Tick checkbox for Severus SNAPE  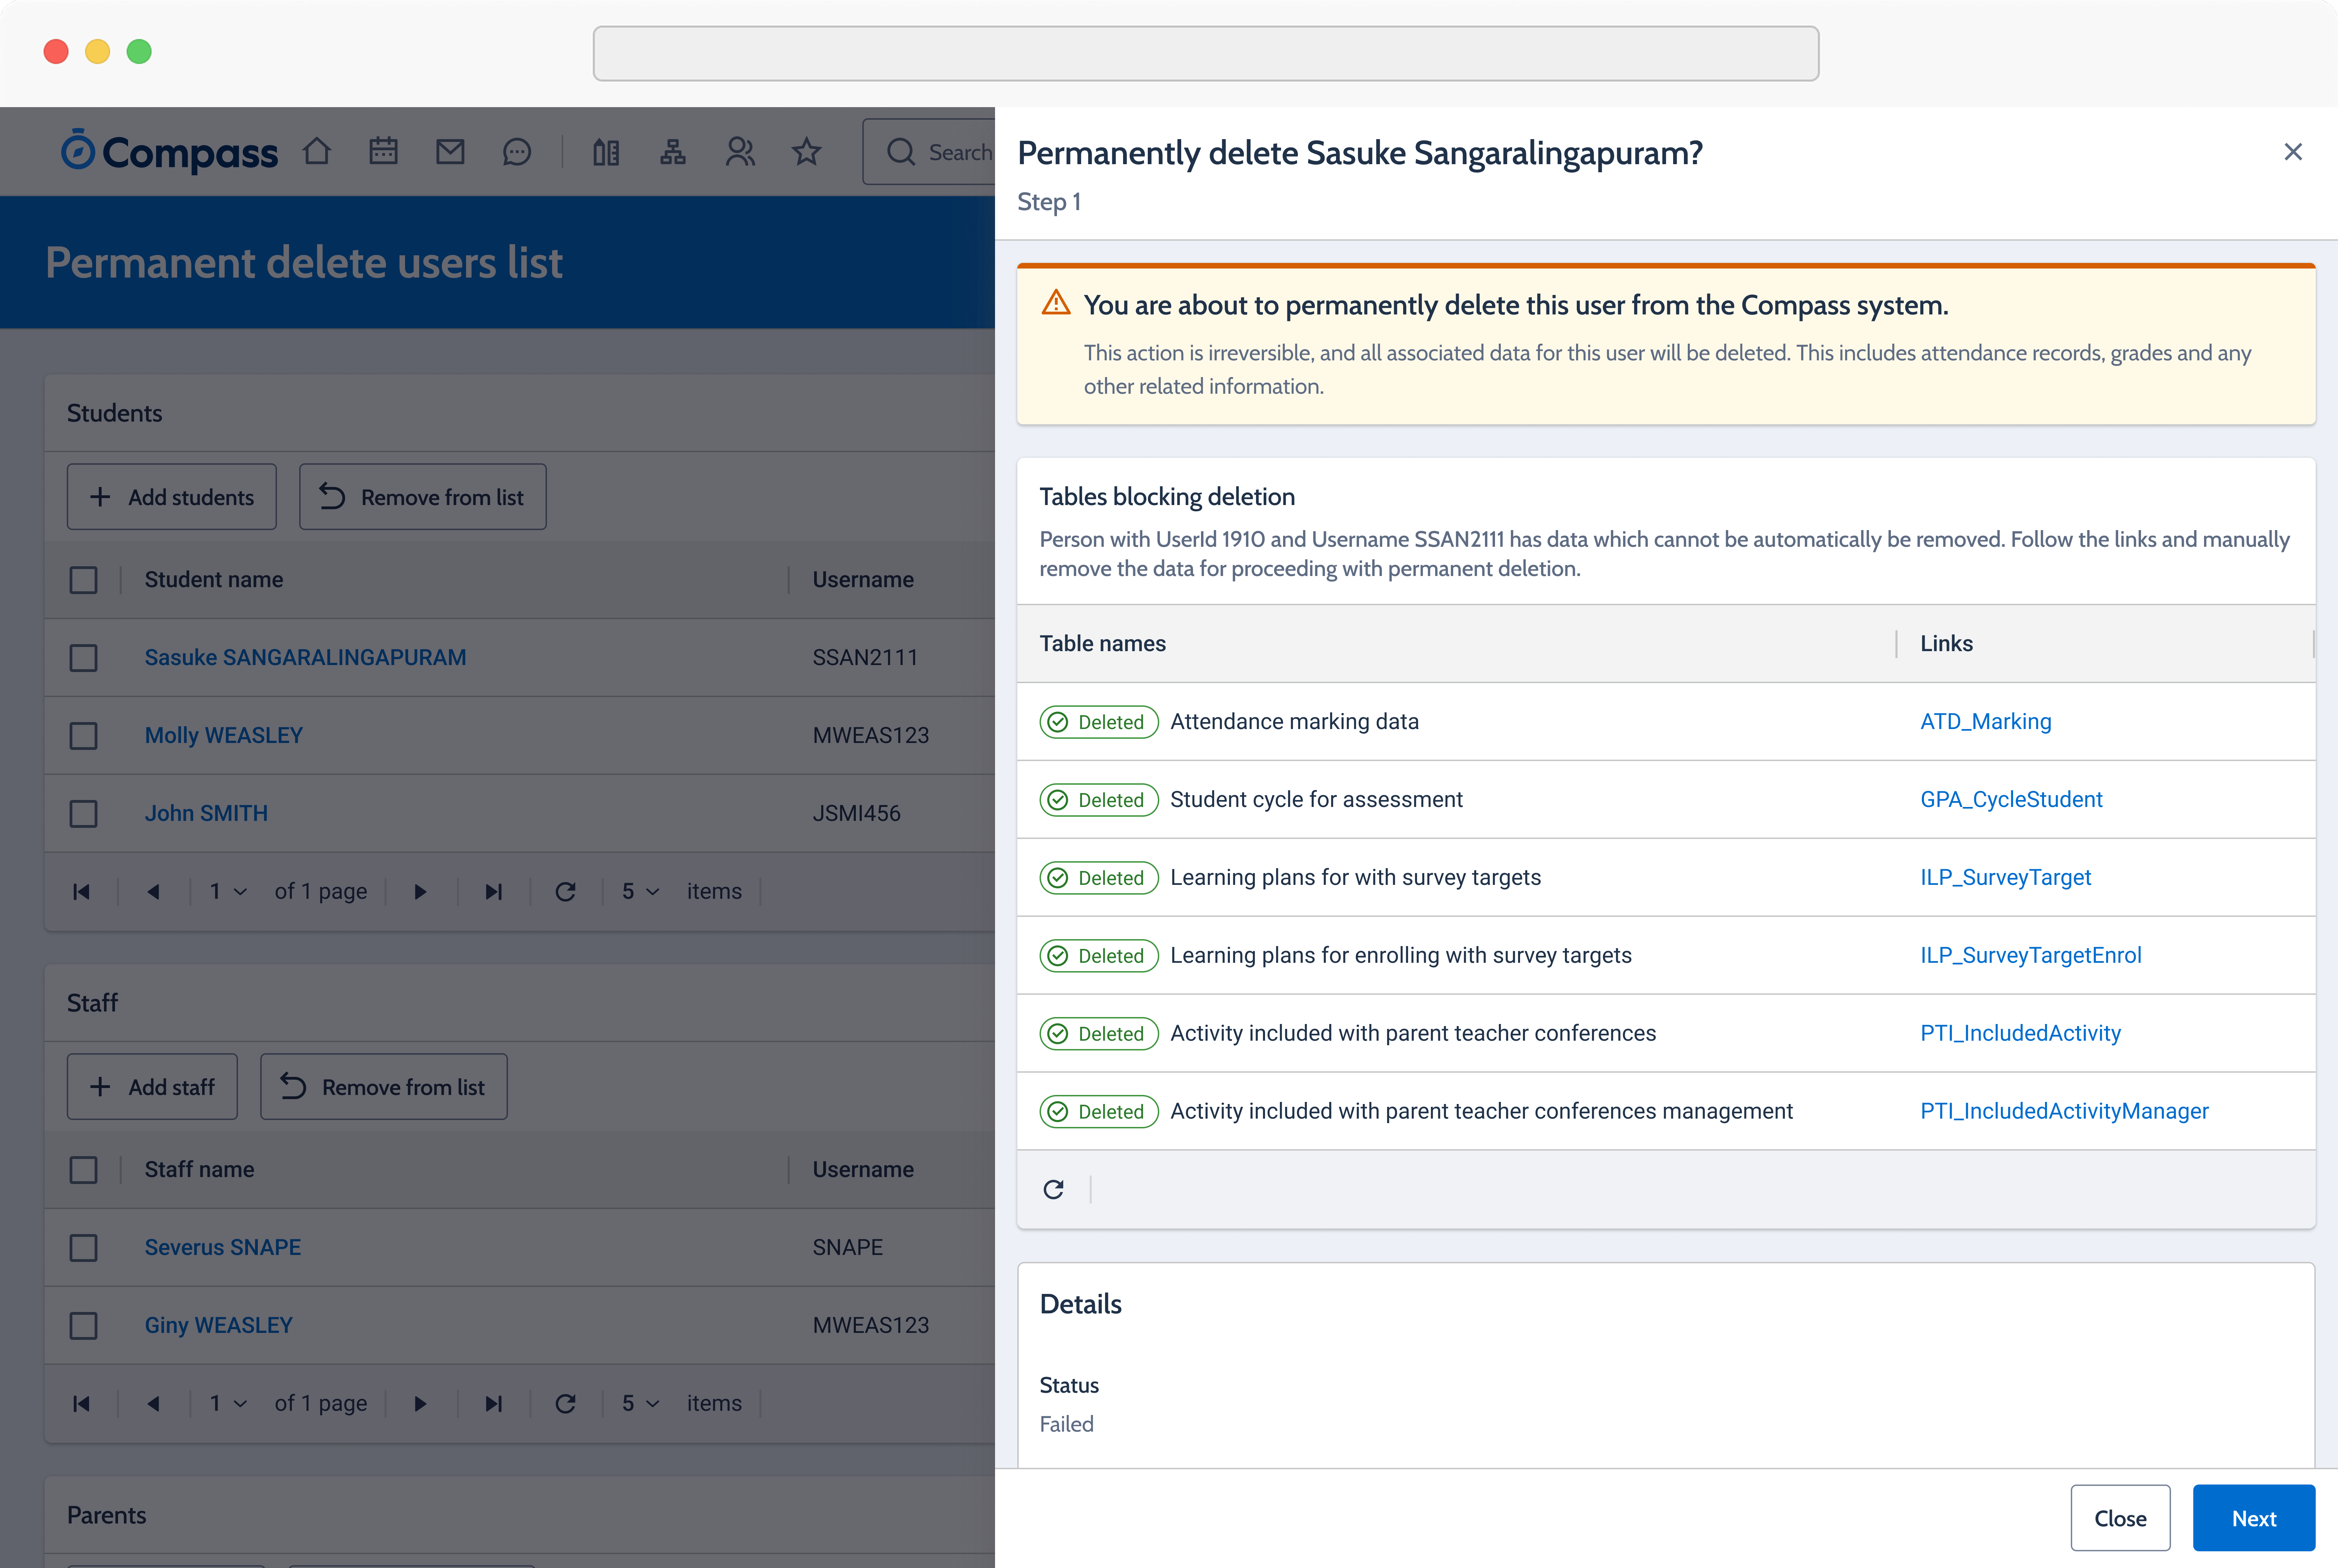pos(83,1248)
